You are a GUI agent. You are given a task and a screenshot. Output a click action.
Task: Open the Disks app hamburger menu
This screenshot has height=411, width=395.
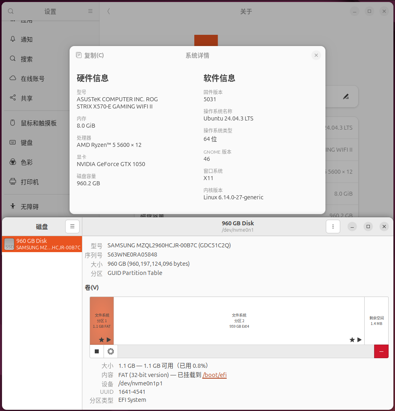pyautogui.click(x=72, y=227)
